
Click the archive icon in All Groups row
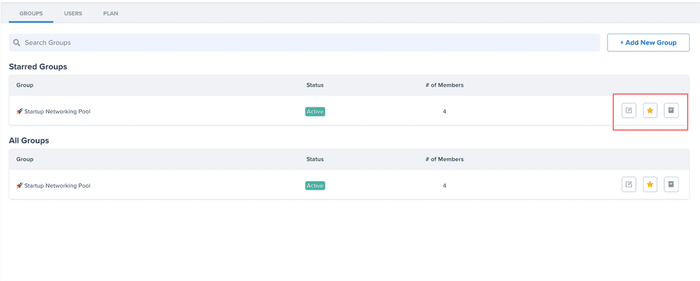tap(671, 185)
